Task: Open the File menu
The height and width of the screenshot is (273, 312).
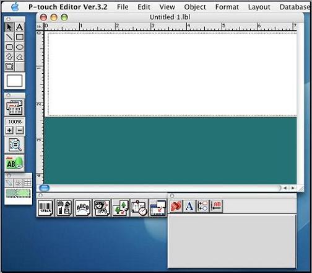Action: [123, 7]
